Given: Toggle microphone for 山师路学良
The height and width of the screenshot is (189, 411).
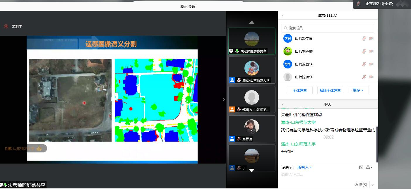Looking at the screenshot, I should (x=364, y=39).
